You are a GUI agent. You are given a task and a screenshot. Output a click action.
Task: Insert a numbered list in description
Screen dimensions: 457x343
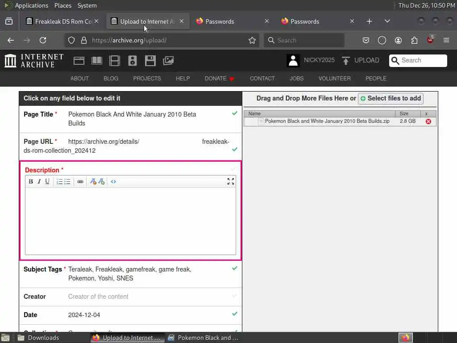pos(59,181)
